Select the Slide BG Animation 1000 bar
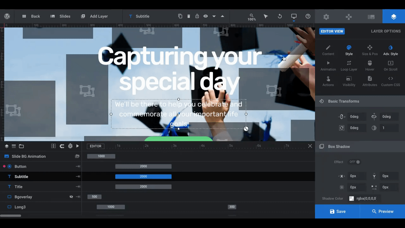The width and height of the screenshot is (405, 228). point(101,156)
